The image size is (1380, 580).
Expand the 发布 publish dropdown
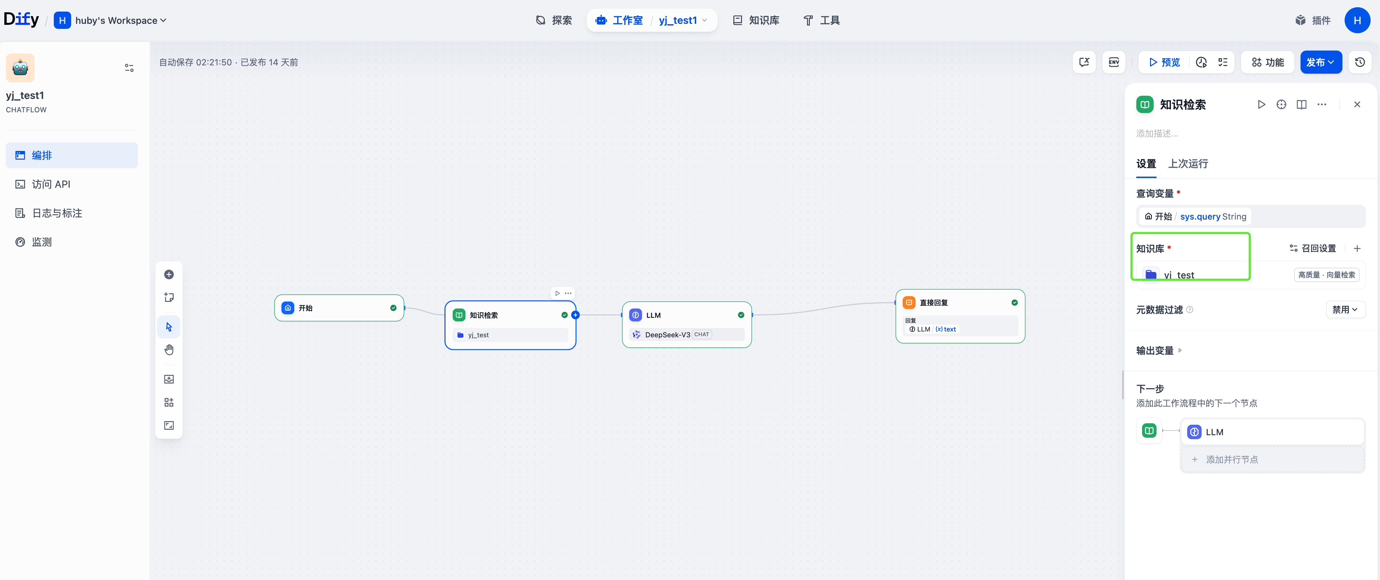[1320, 62]
